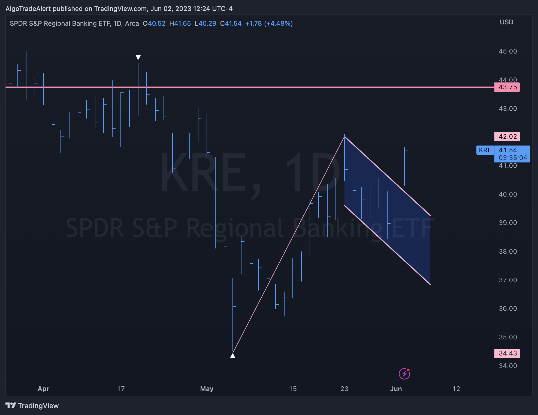Viewport: 538px width, 415px height.
Task: Click the open value O40.52
Action: [x=154, y=23]
